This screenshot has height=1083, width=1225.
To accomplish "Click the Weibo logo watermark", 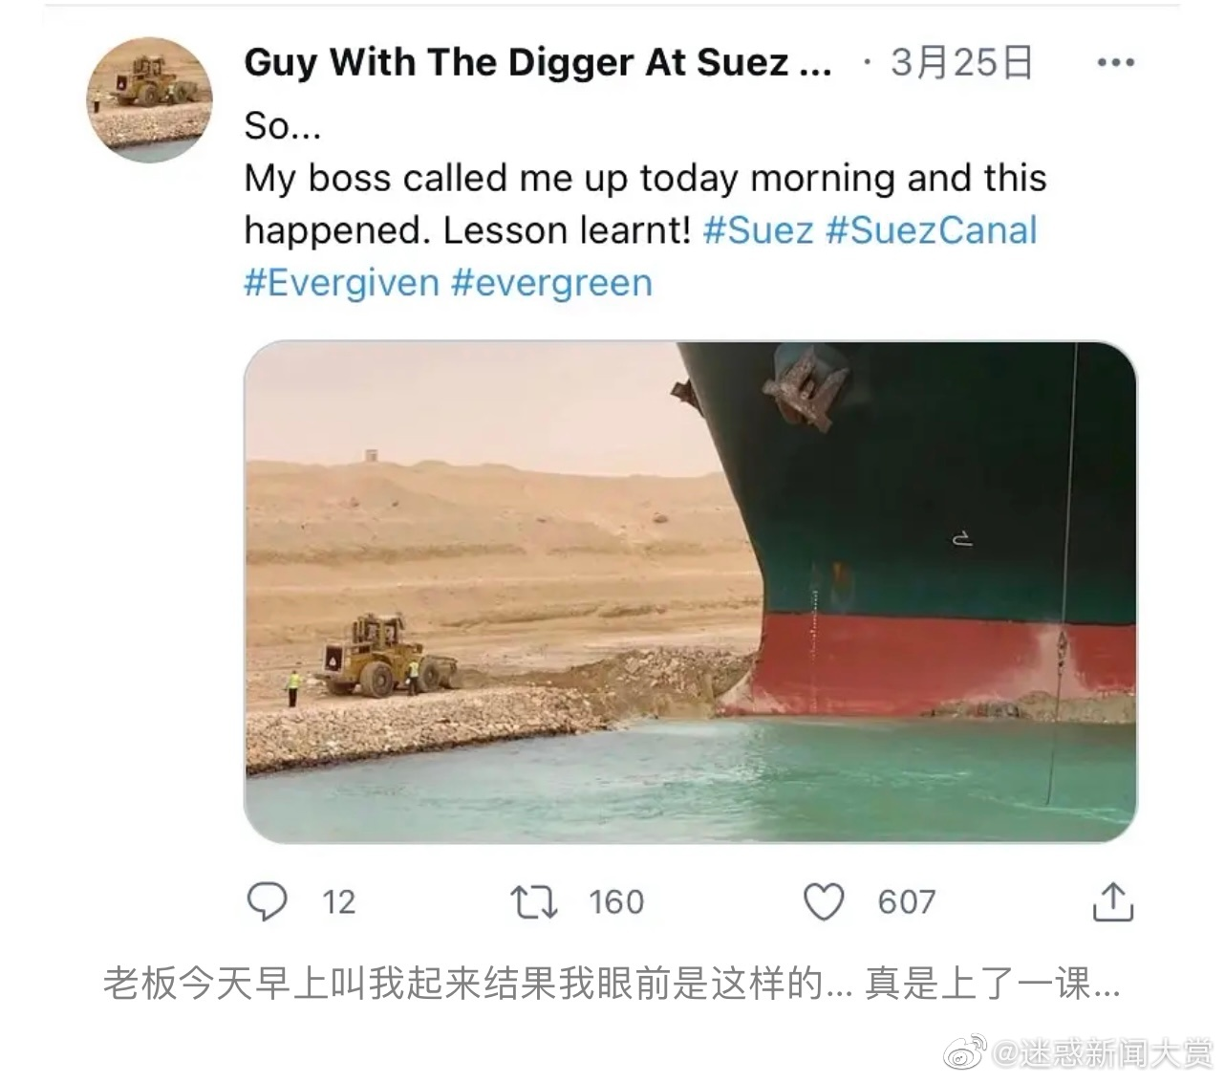I will click(x=965, y=1052).
